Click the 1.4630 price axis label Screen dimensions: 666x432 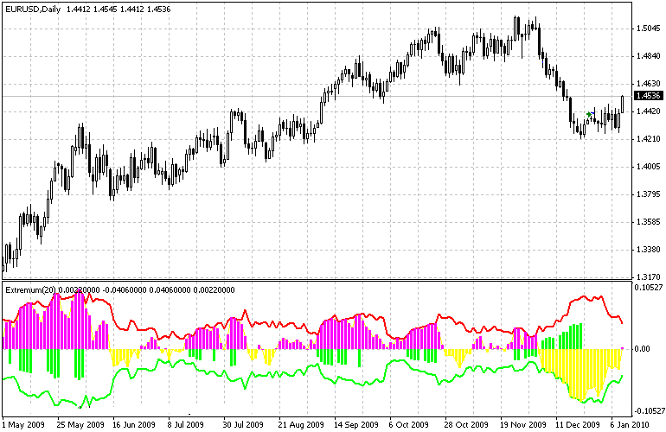point(648,84)
